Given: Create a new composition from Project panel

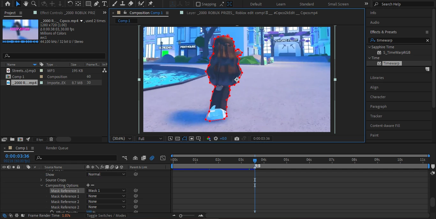Looking at the screenshot, I should 20,139.
